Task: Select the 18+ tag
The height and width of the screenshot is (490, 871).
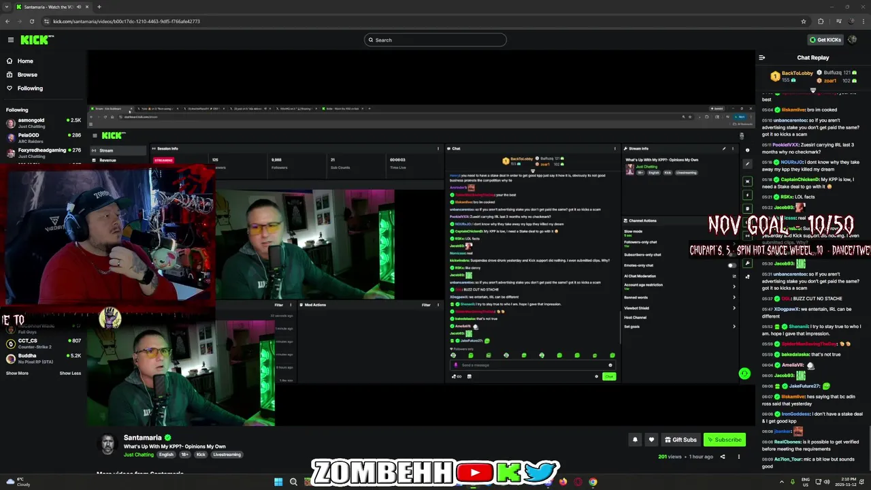Action: [185, 455]
